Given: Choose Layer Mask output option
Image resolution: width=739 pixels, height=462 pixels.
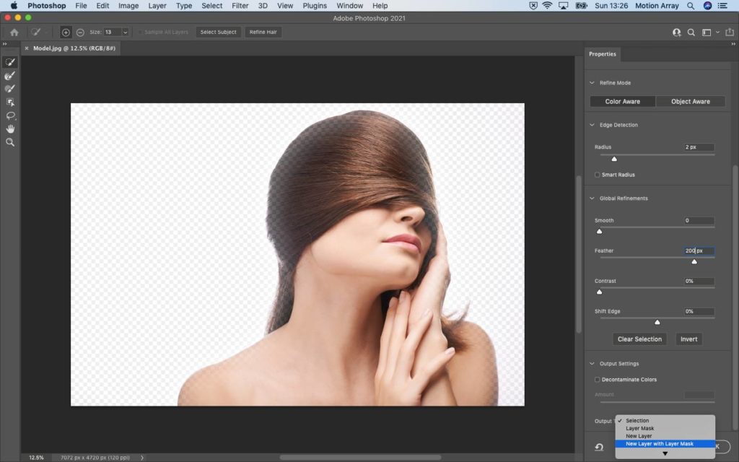Looking at the screenshot, I should coord(665,429).
